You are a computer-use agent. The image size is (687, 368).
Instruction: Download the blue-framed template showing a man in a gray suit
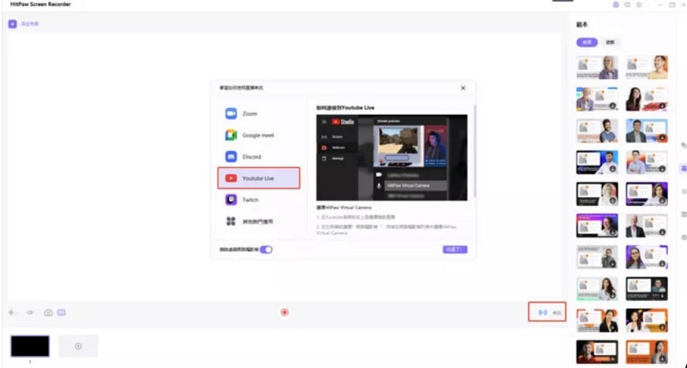click(662, 137)
